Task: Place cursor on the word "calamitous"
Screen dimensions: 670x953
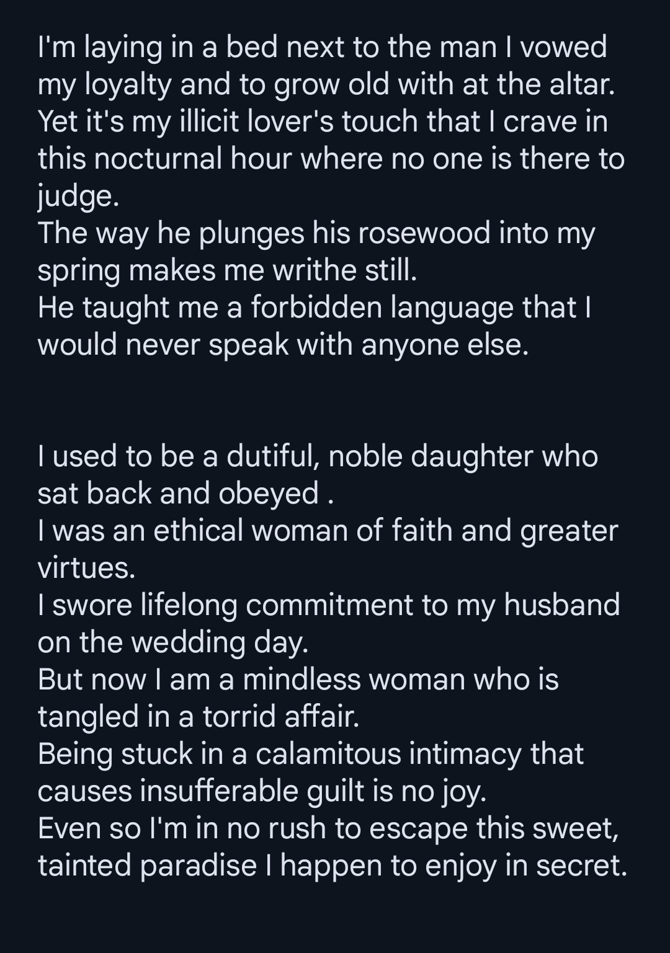Action: 328,755
